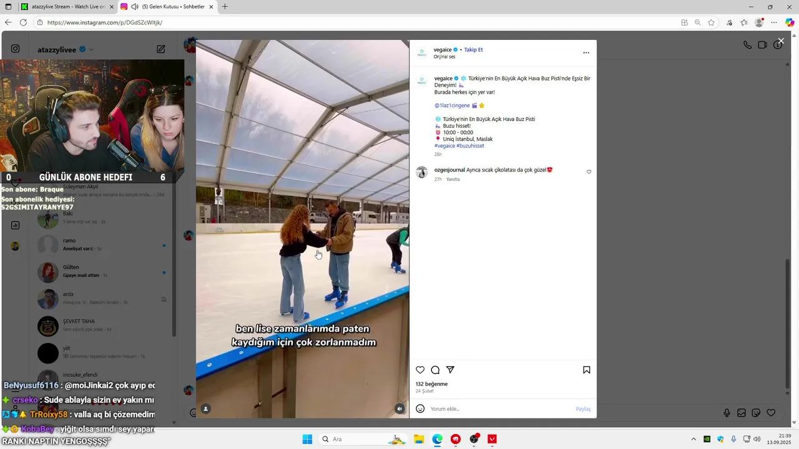Image resolution: width=799 pixels, height=449 pixels.
Task: Share the post with paper plane icon
Action: coord(450,370)
